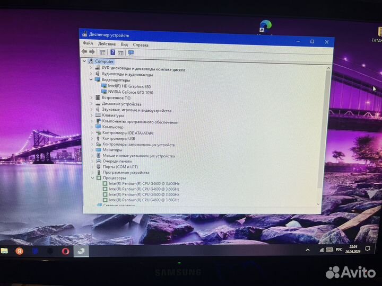Show hidden system tray icons
This screenshot has height=286, width=382.
pyautogui.click(x=307, y=249)
